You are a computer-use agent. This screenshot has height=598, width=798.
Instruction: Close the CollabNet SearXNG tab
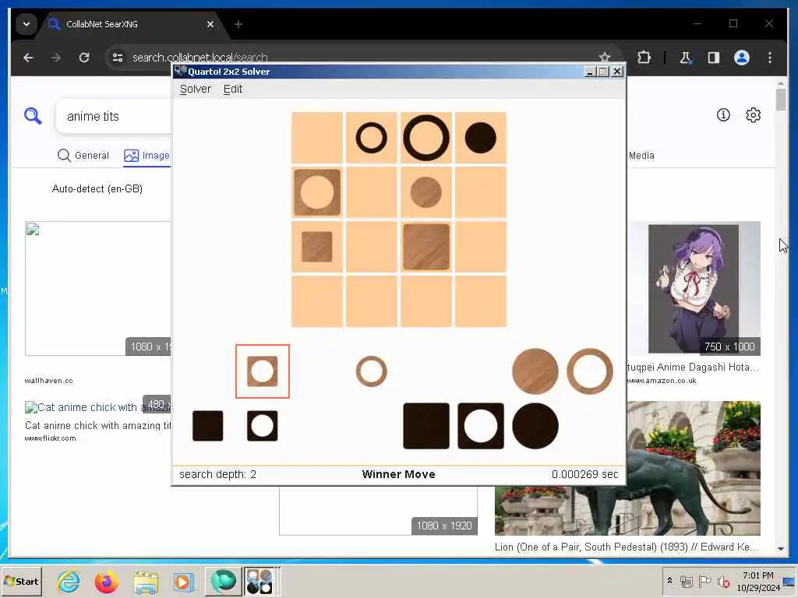click(x=210, y=24)
